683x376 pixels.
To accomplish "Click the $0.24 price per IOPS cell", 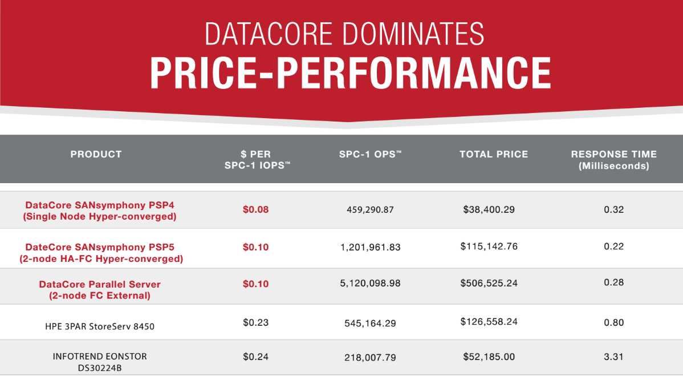I will (255, 357).
